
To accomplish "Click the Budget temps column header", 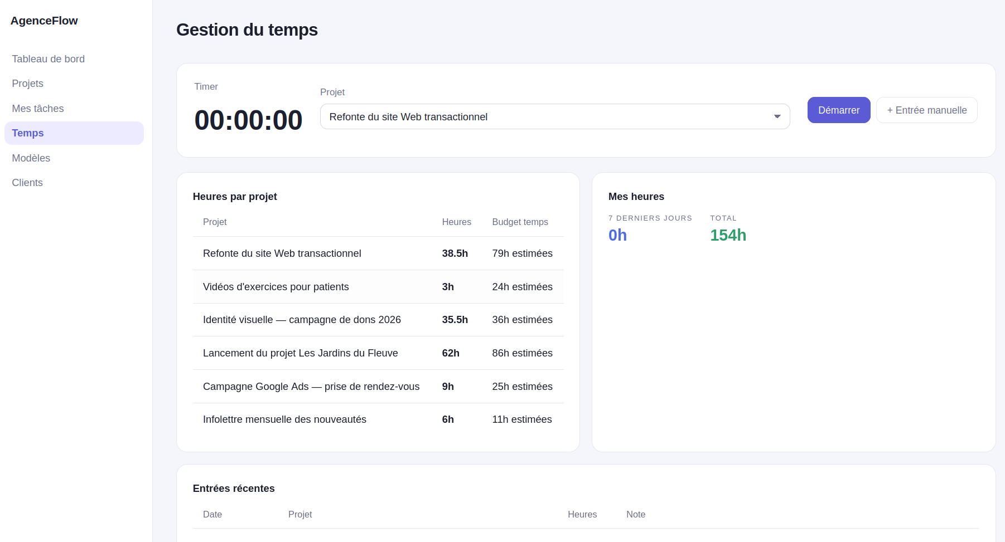I will coord(520,222).
